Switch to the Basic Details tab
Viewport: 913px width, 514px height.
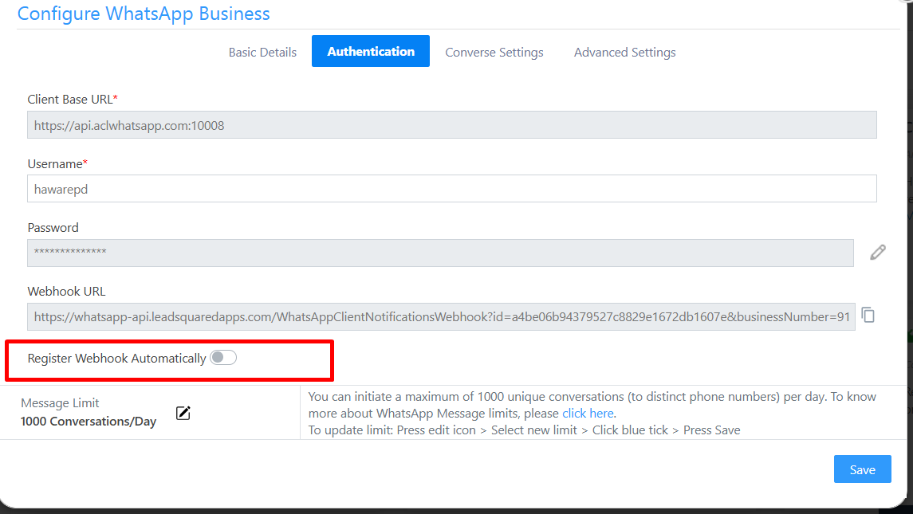262,53
